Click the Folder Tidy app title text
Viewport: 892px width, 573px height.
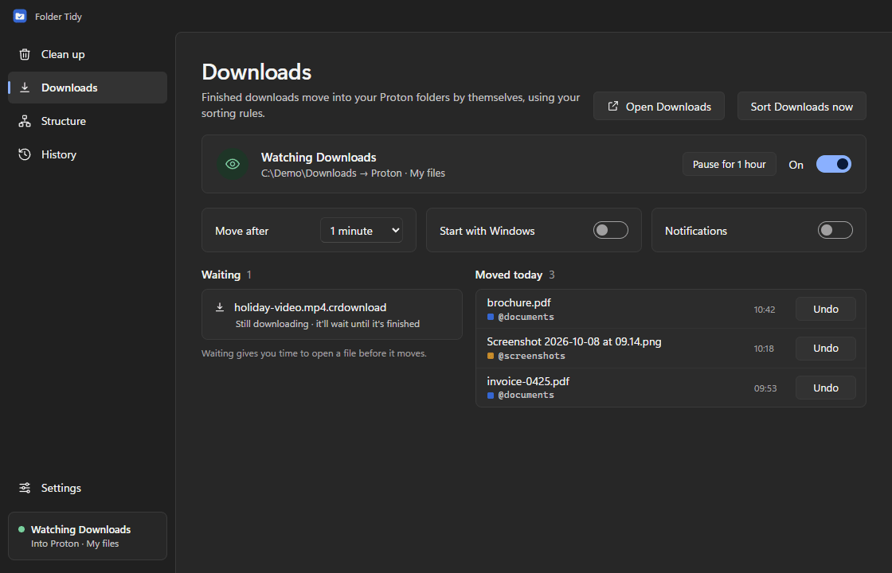click(59, 17)
